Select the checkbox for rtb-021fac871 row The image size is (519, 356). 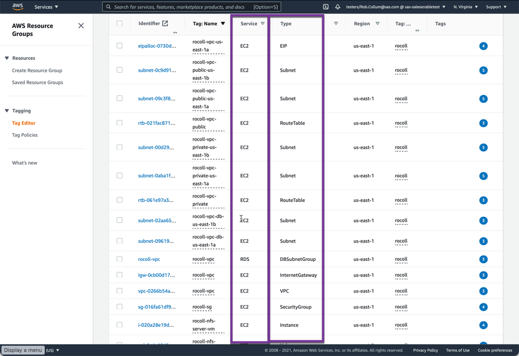[119, 123]
